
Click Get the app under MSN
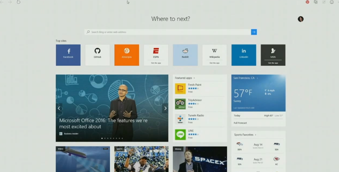tap(273, 63)
